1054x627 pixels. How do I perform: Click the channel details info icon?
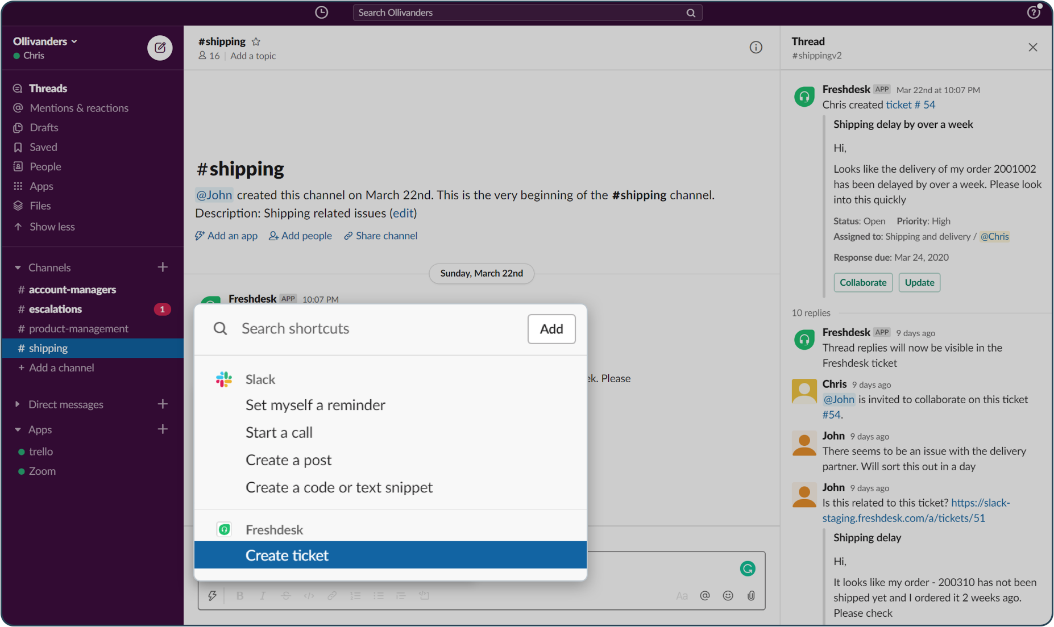(x=756, y=47)
